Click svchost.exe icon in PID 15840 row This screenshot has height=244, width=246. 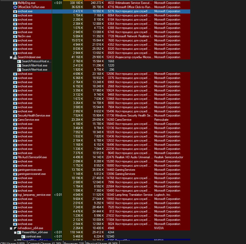(x=15, y=124)
